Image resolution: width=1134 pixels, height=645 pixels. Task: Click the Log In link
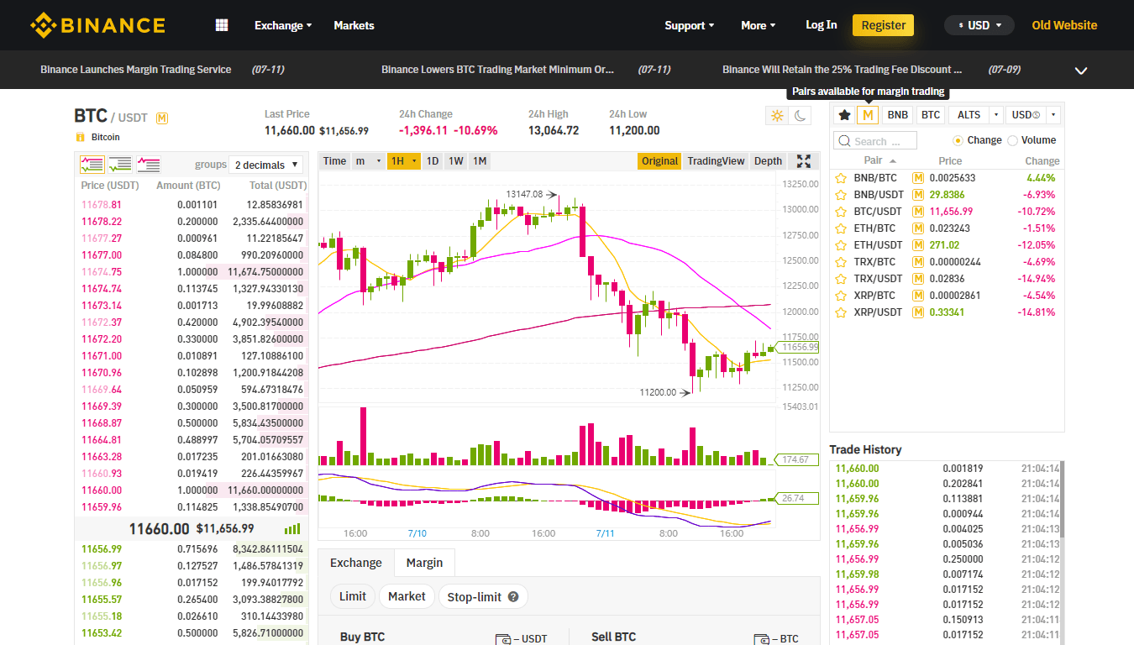pos(821,25)
